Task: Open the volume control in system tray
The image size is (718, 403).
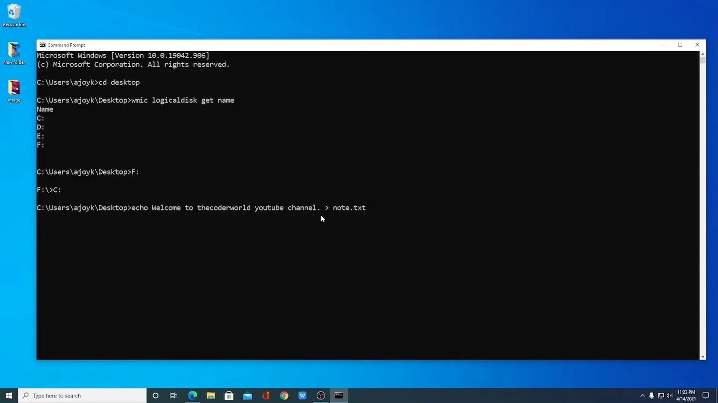Action: [670, 396]
